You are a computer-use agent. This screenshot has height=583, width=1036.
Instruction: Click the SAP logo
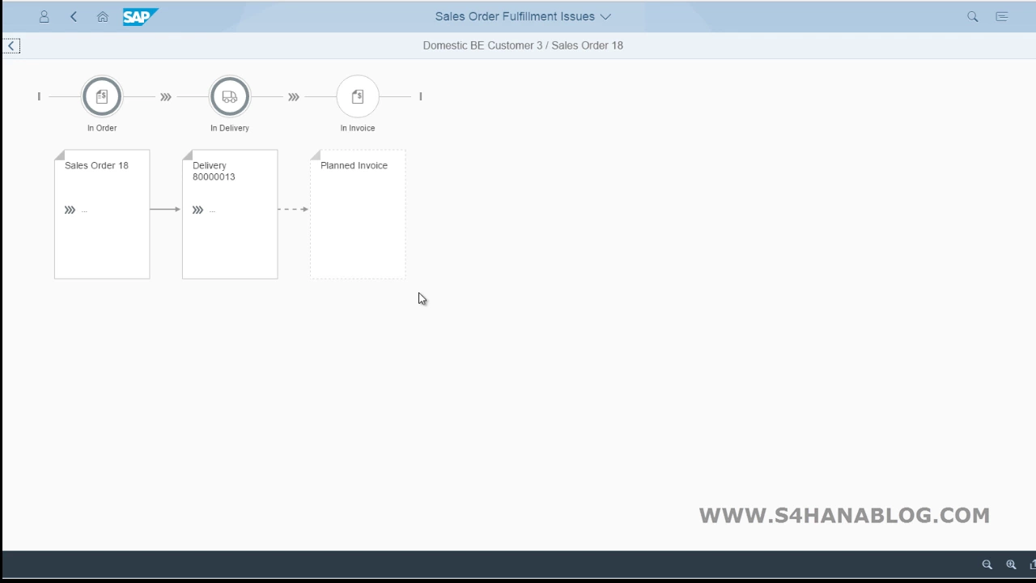click(141, 16)
